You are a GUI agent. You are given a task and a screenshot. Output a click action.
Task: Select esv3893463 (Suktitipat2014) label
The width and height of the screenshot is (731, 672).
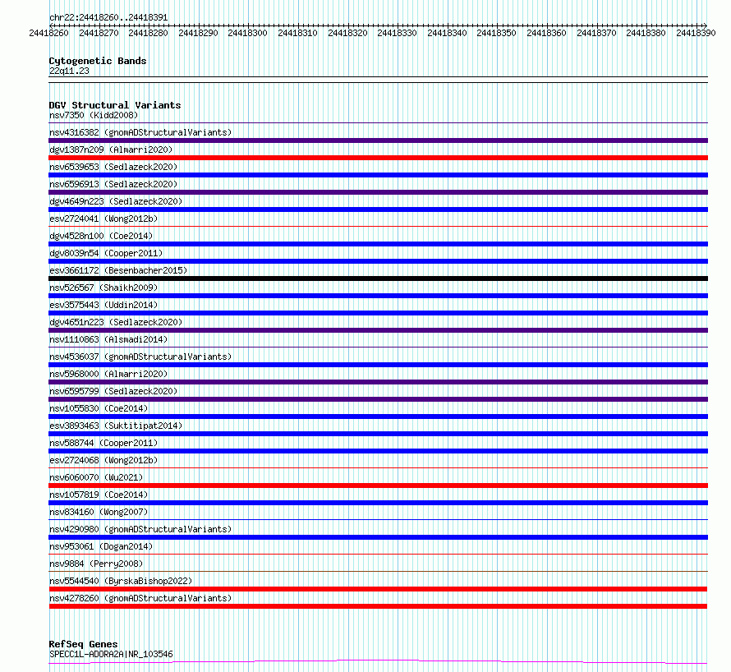click(x=116, y=426)
